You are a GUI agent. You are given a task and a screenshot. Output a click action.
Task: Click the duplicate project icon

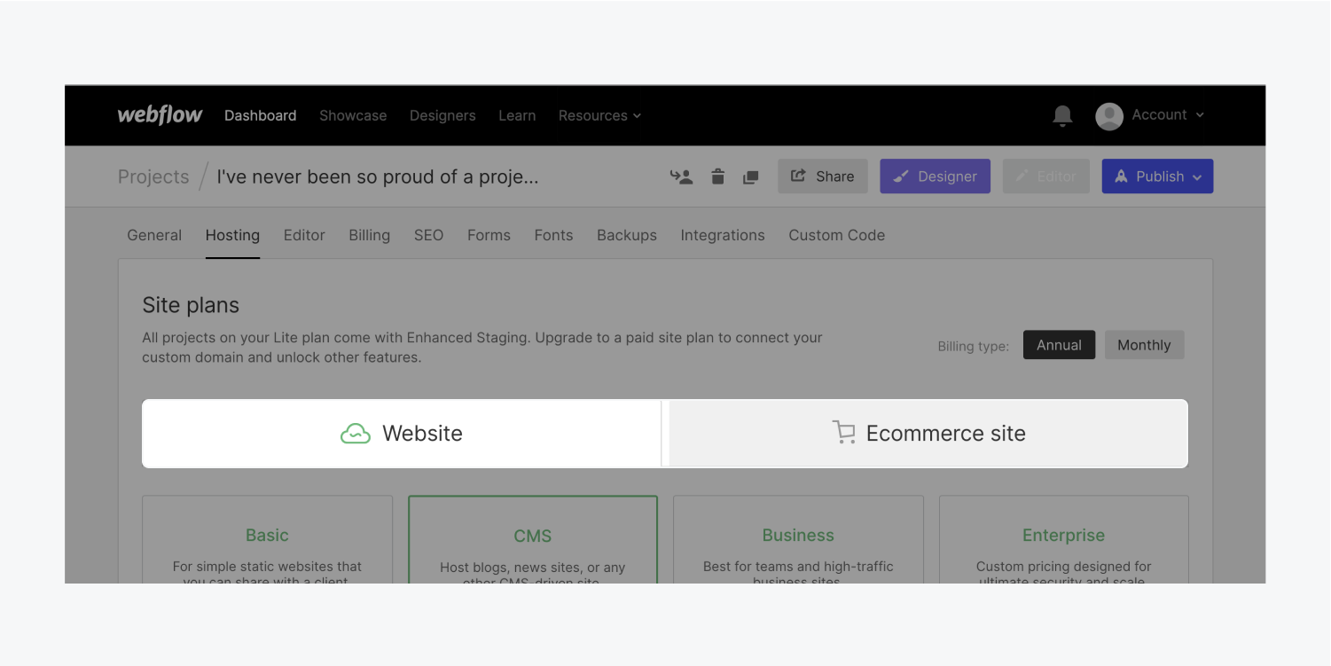coord(751,177)
